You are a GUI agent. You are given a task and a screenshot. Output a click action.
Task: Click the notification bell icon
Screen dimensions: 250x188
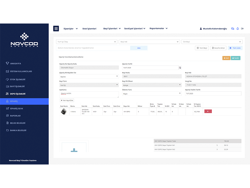coord(237,29)
